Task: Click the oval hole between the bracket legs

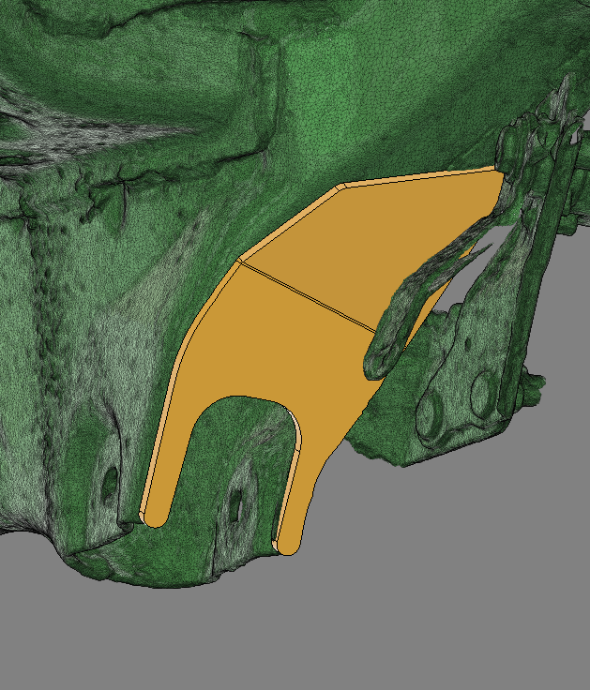Action: tap(236, 503)
